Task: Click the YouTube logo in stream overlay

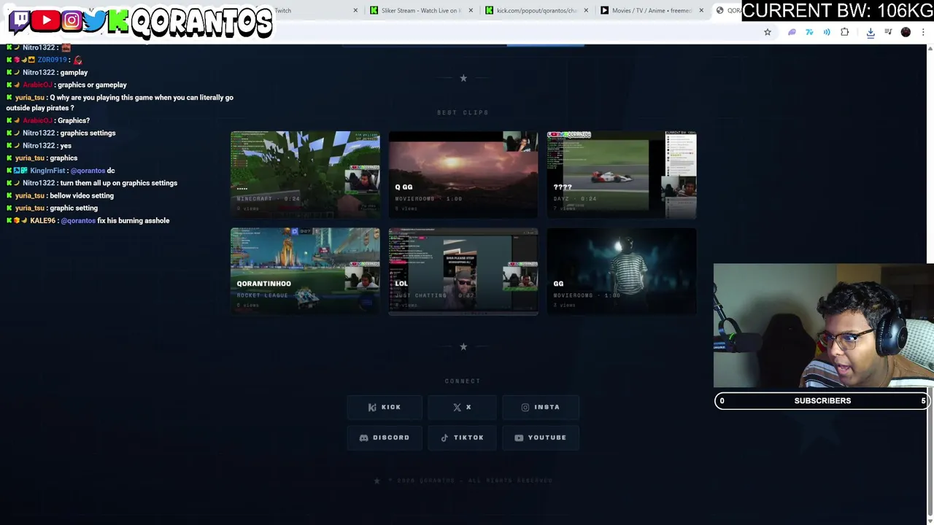Action: (x=46, y=20)
